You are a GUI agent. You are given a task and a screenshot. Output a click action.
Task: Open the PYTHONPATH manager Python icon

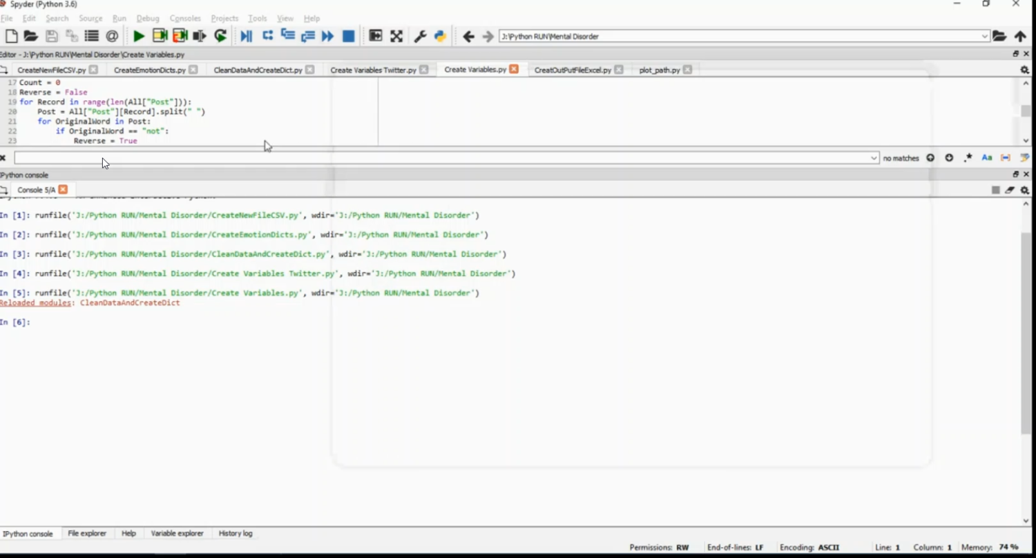point(440,37)
